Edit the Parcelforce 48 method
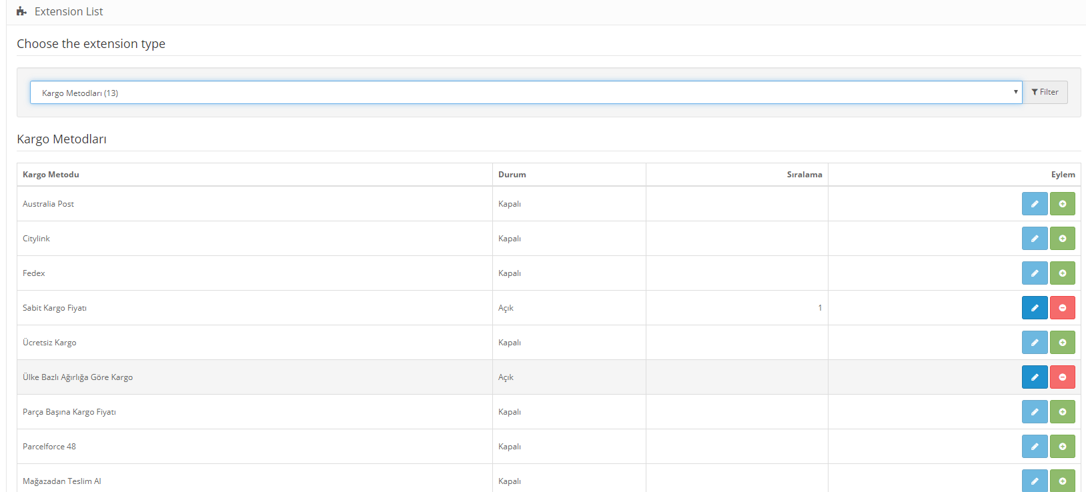The width and height of the screenshot is (1086, 492). point(1035,447)
